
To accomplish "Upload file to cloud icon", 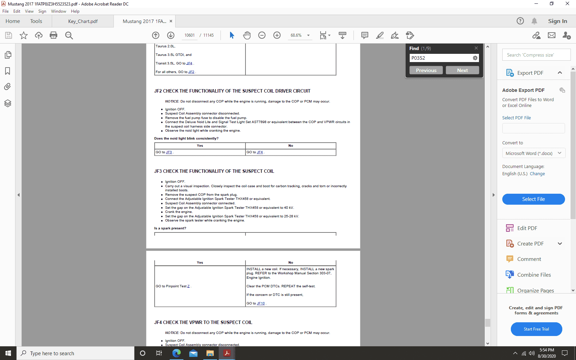I will click(39, 35).
